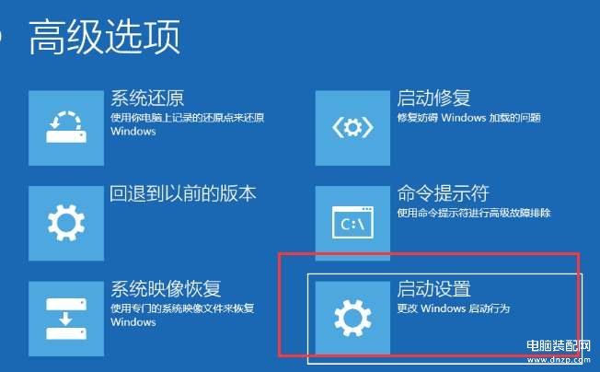Screen dimensions: 600x372
Task: Choose the 启动设置 title text
Action: pos(434,288)
